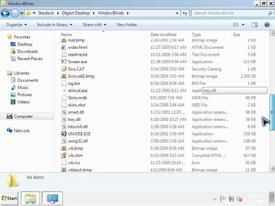Click the Start button on taskbar

coord(9,198)
